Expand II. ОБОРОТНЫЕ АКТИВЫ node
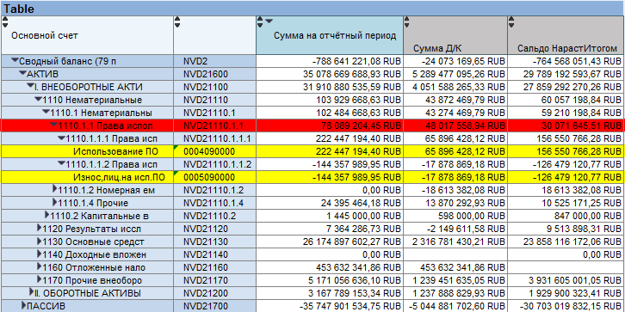This screenshot has width=625, height=312. tap(32, 292)
